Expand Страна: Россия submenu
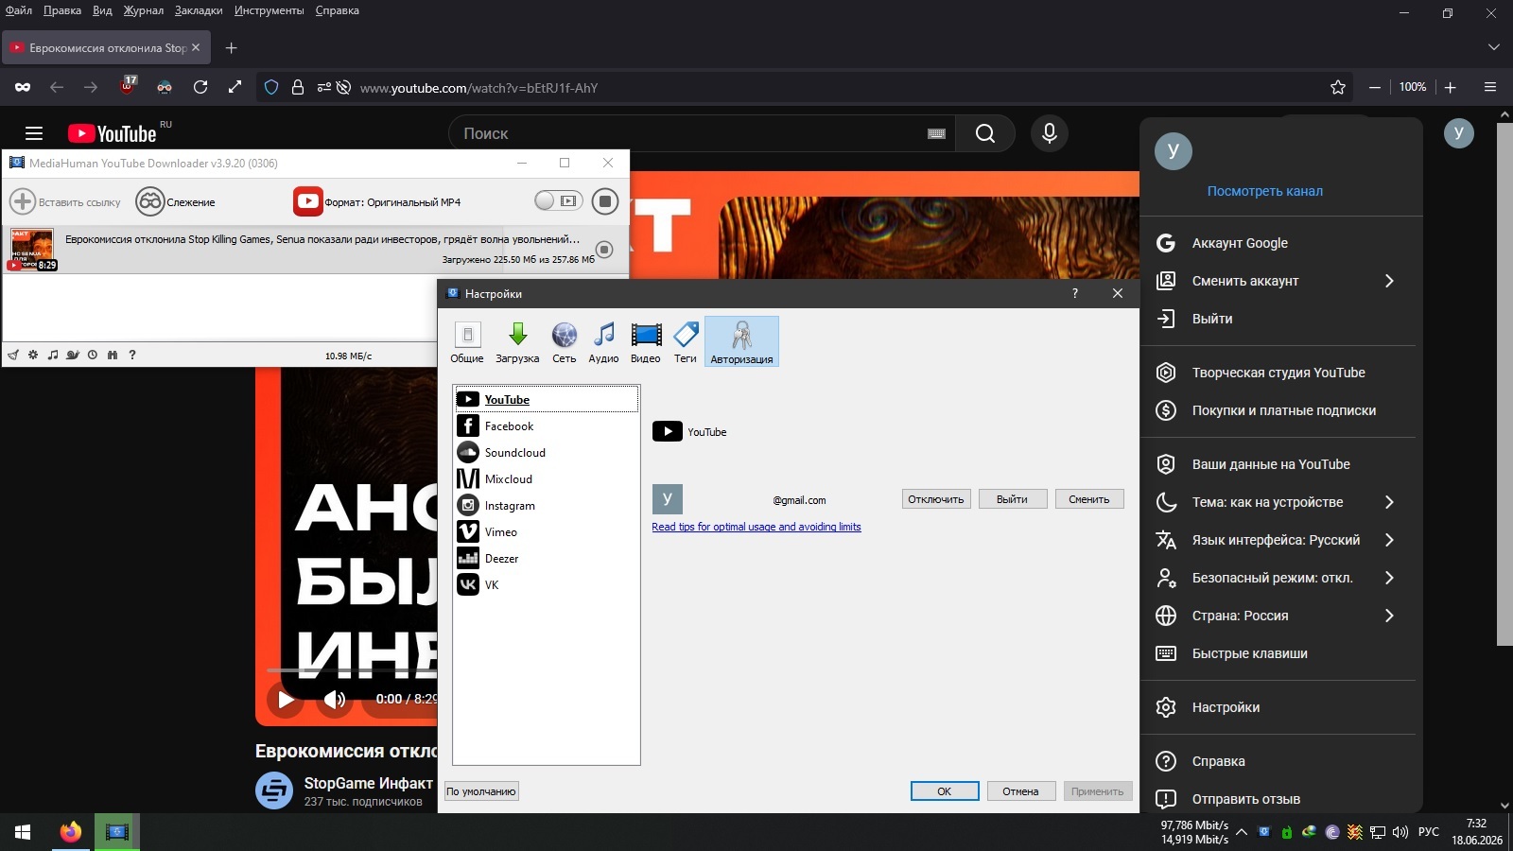Viewport: 1513px width, 851px height. coord(1278,616)
